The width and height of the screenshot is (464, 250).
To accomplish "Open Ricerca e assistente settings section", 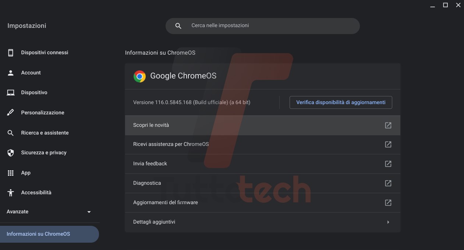I will point(45,133).
